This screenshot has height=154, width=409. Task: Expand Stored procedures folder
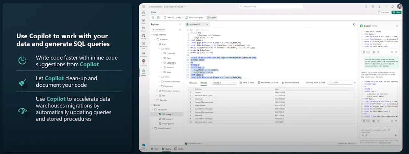(x=159, y=82)
